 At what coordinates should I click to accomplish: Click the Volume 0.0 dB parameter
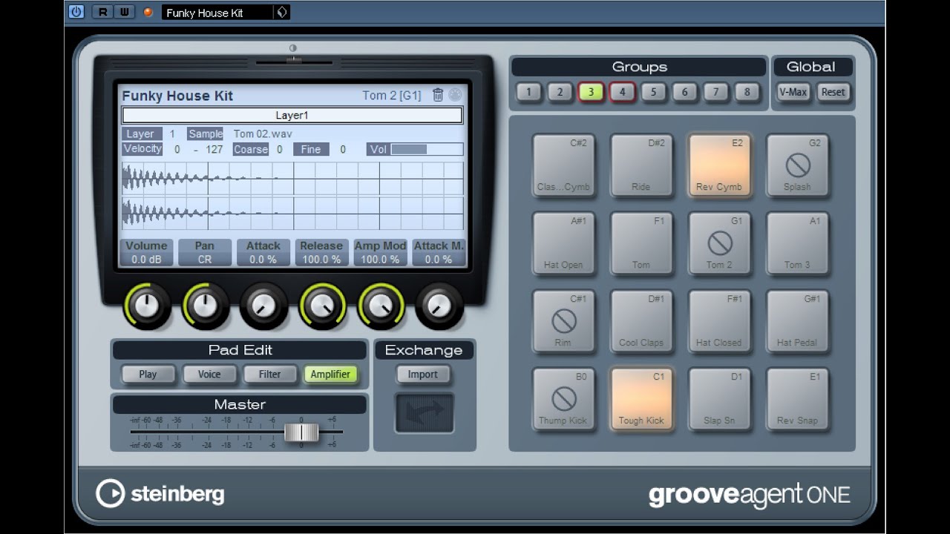pyautogui.click(x=146, y=252)
